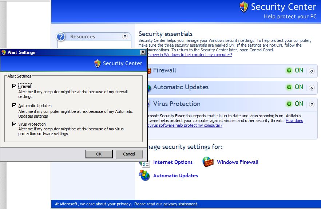Uncheck the Firewall alert checkbox
This screenshot has width=321, height=209.
14,86
